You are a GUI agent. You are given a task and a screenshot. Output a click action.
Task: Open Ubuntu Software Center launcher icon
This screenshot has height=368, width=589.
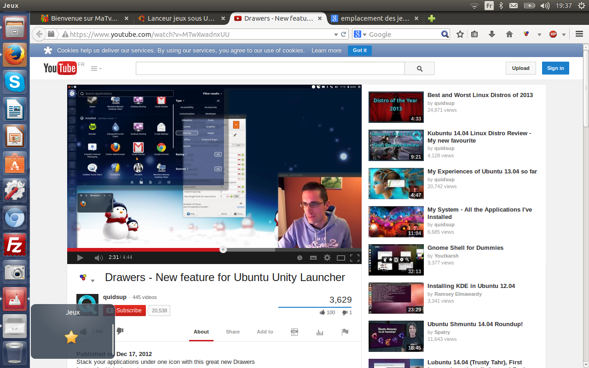click(15, 164)
